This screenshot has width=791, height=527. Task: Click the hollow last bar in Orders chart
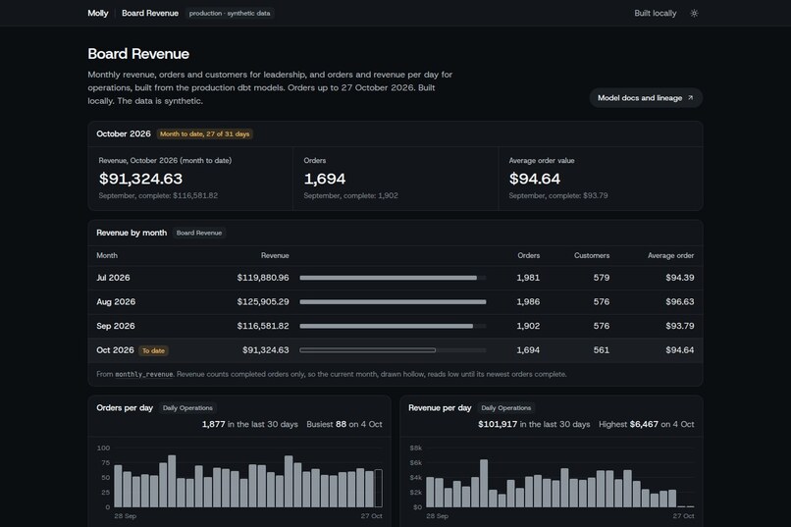(379, 488)
